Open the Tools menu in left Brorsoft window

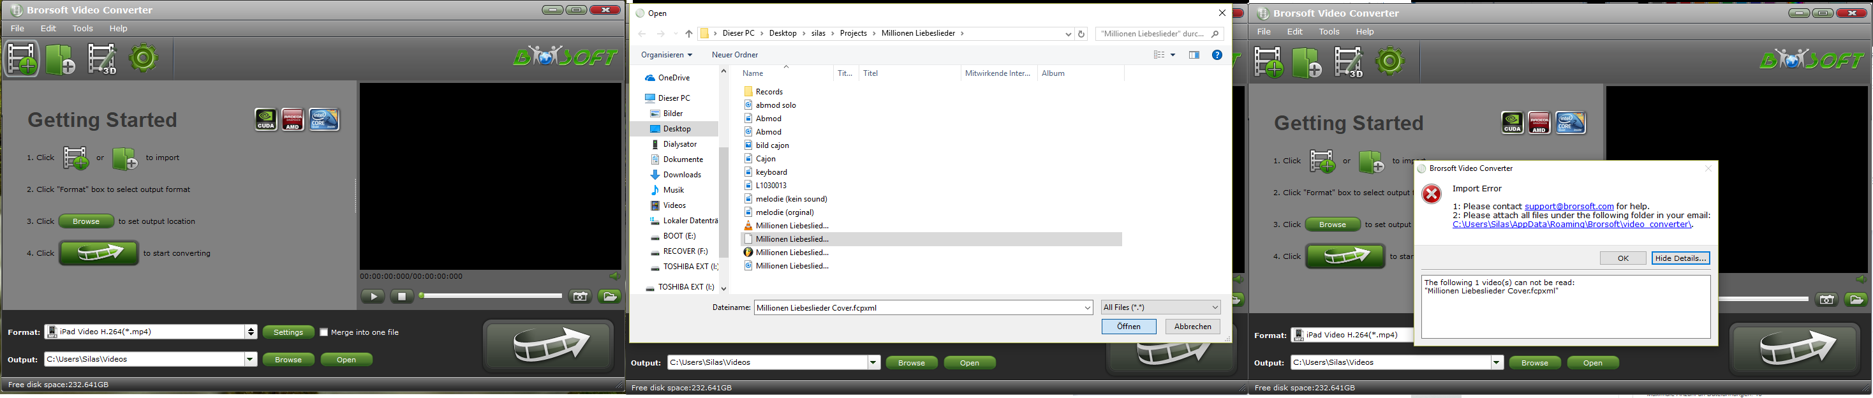[83, 28]
